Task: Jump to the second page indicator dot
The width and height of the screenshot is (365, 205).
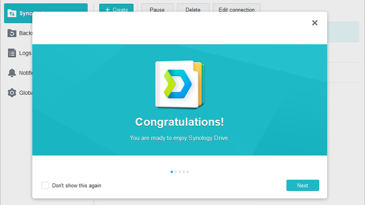Action: click(x=176, y=172)
